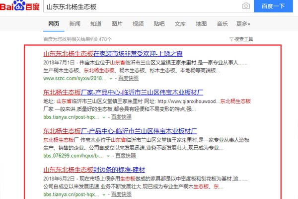This screenshot has width=298, height=199.
Task: Open result 山东东北杨生态板在家装市场非常受欢迎-上饶之窗
Action: (113, 54)
